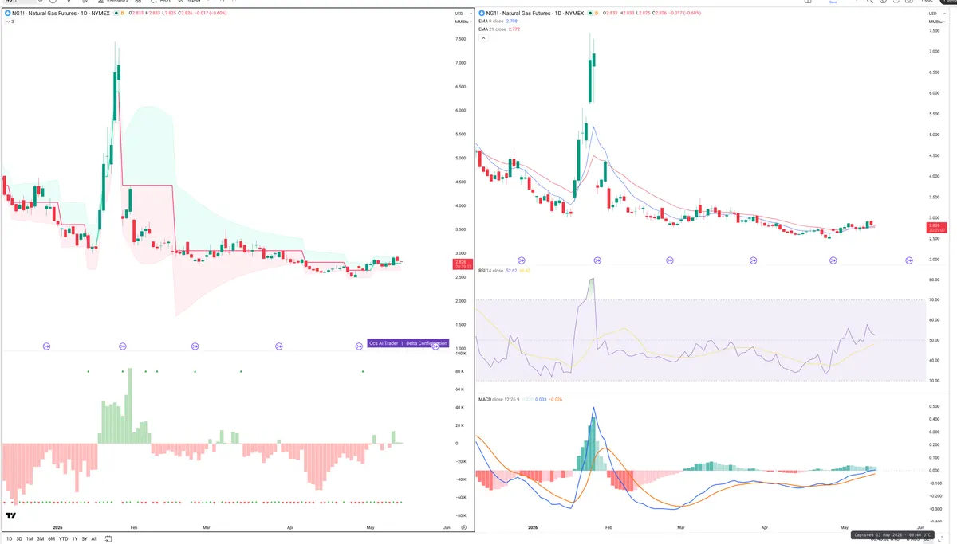Click '100 K' on delta pane axis
Viewport: 957px width, 544px height.
pos(461,353)
